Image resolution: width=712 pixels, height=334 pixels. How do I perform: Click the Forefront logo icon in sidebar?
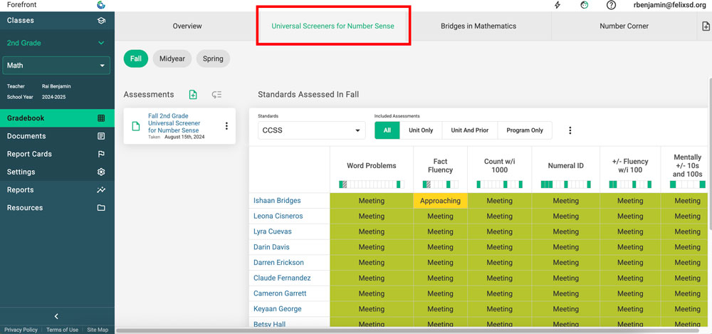coord(101,5)
